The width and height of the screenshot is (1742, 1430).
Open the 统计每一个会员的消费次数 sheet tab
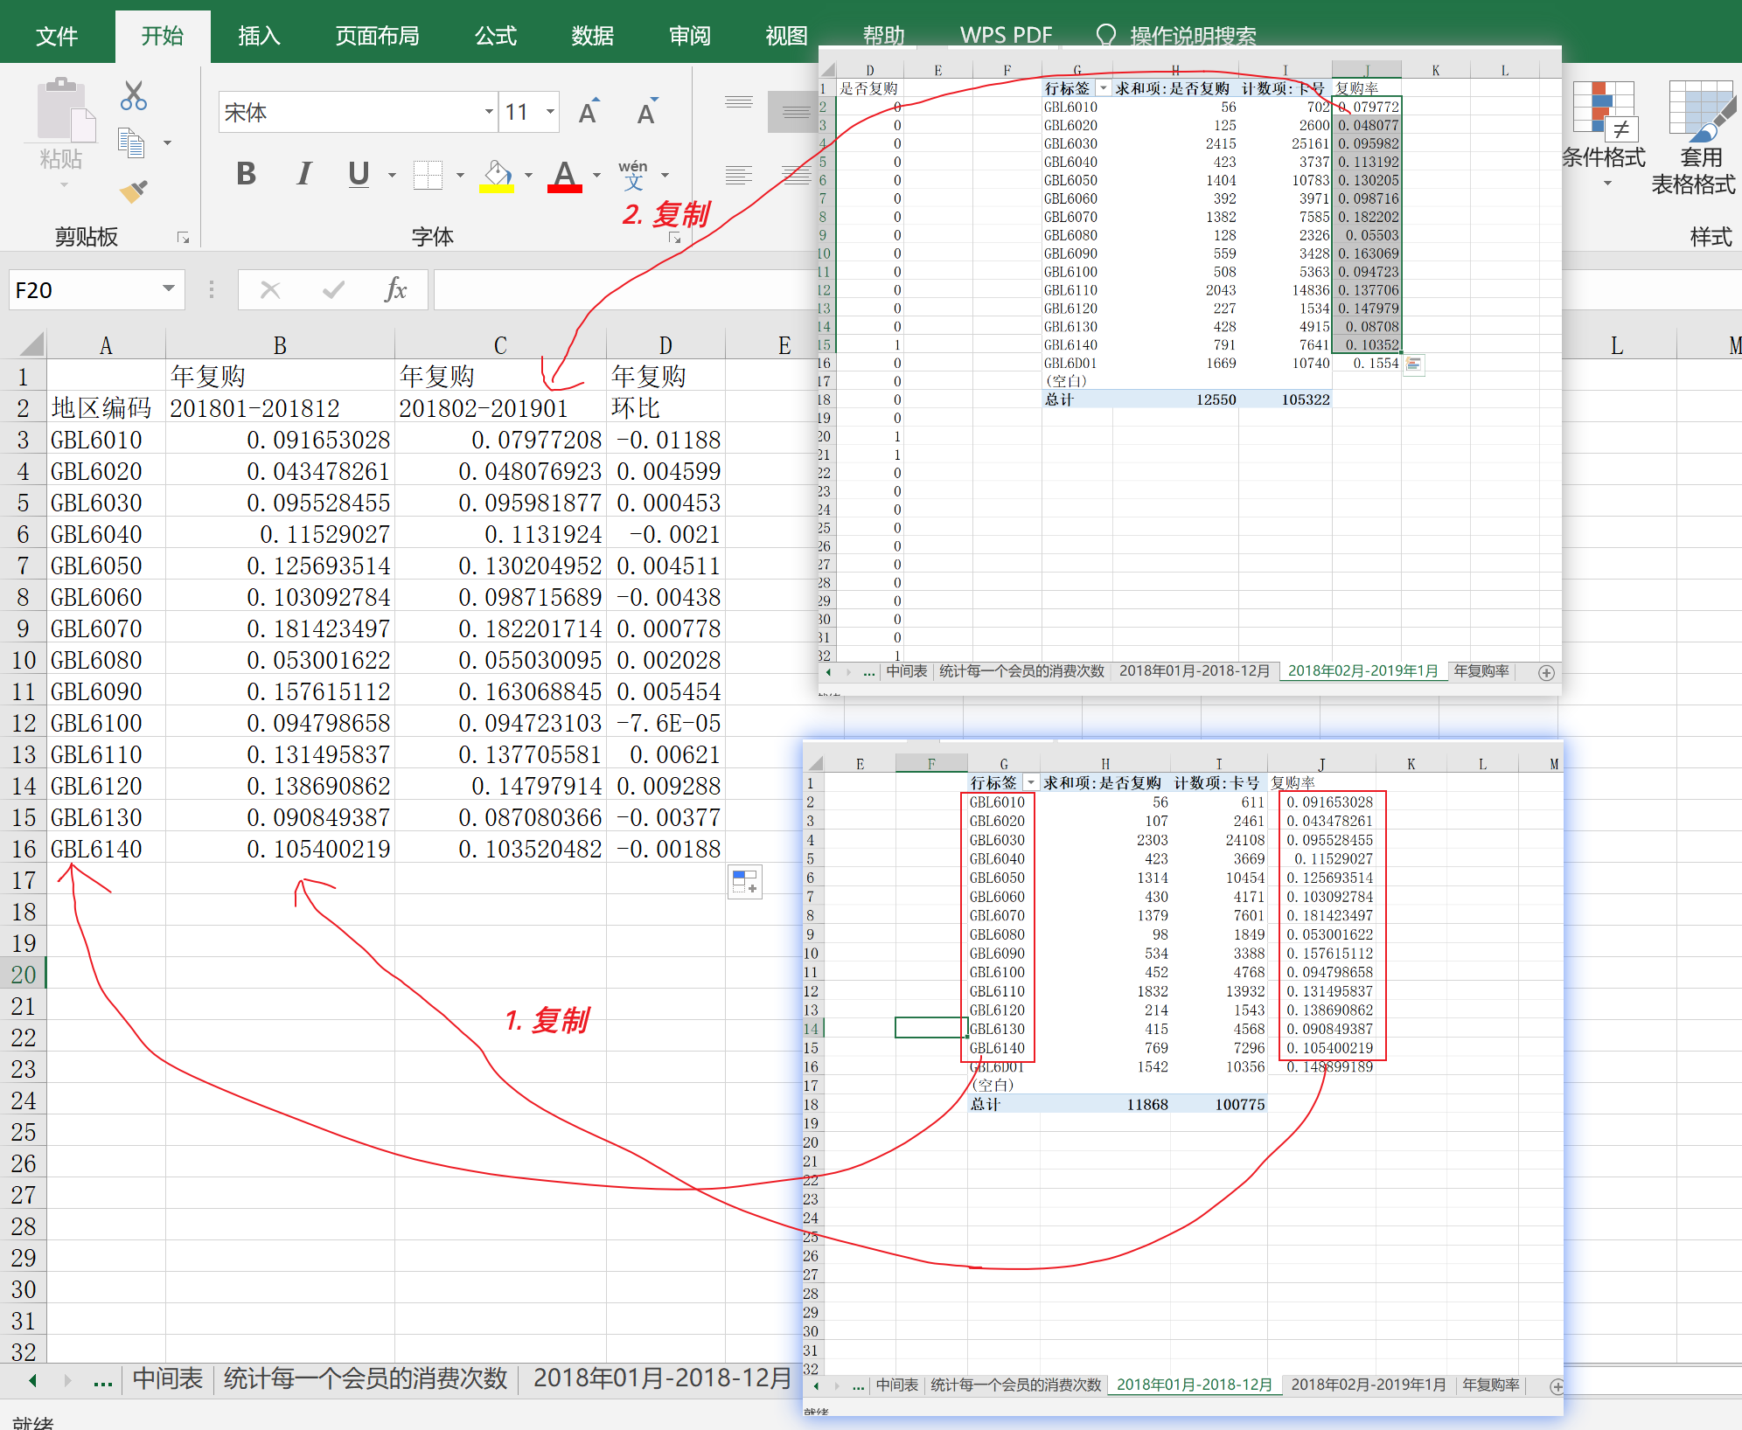(x=366, y=1378)
